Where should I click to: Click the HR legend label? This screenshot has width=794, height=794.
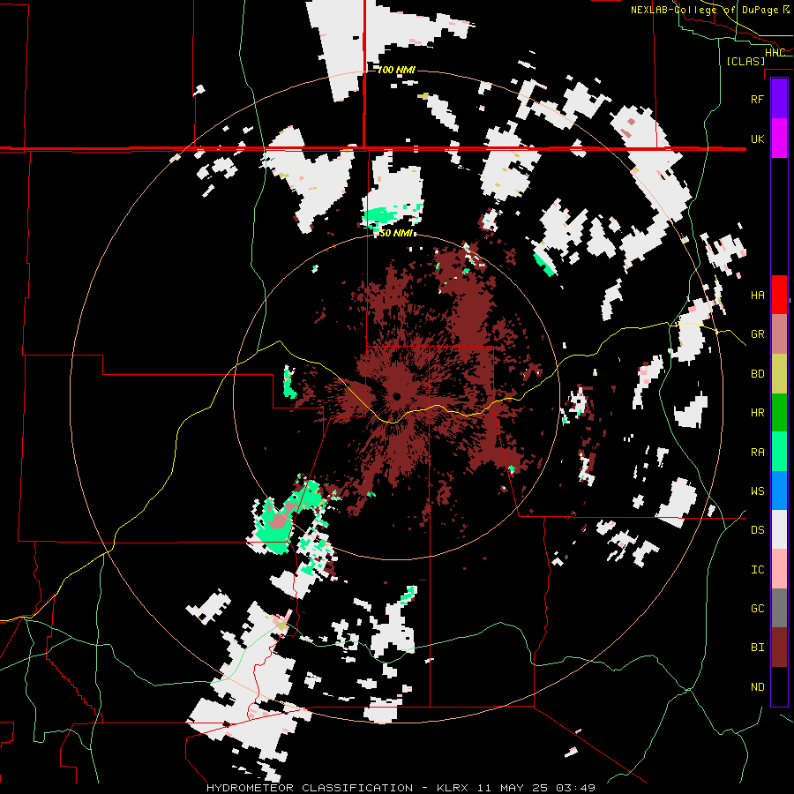tap(757, 413)
